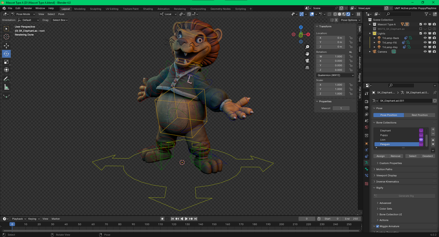Screen dimensions: 439x237
Task: Select the Scale tool
Action: pos(6,62)
